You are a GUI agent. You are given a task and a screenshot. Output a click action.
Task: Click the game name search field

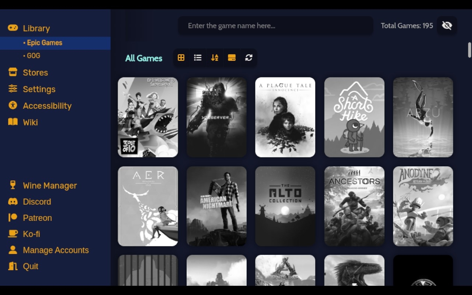[x=276, y=26]
